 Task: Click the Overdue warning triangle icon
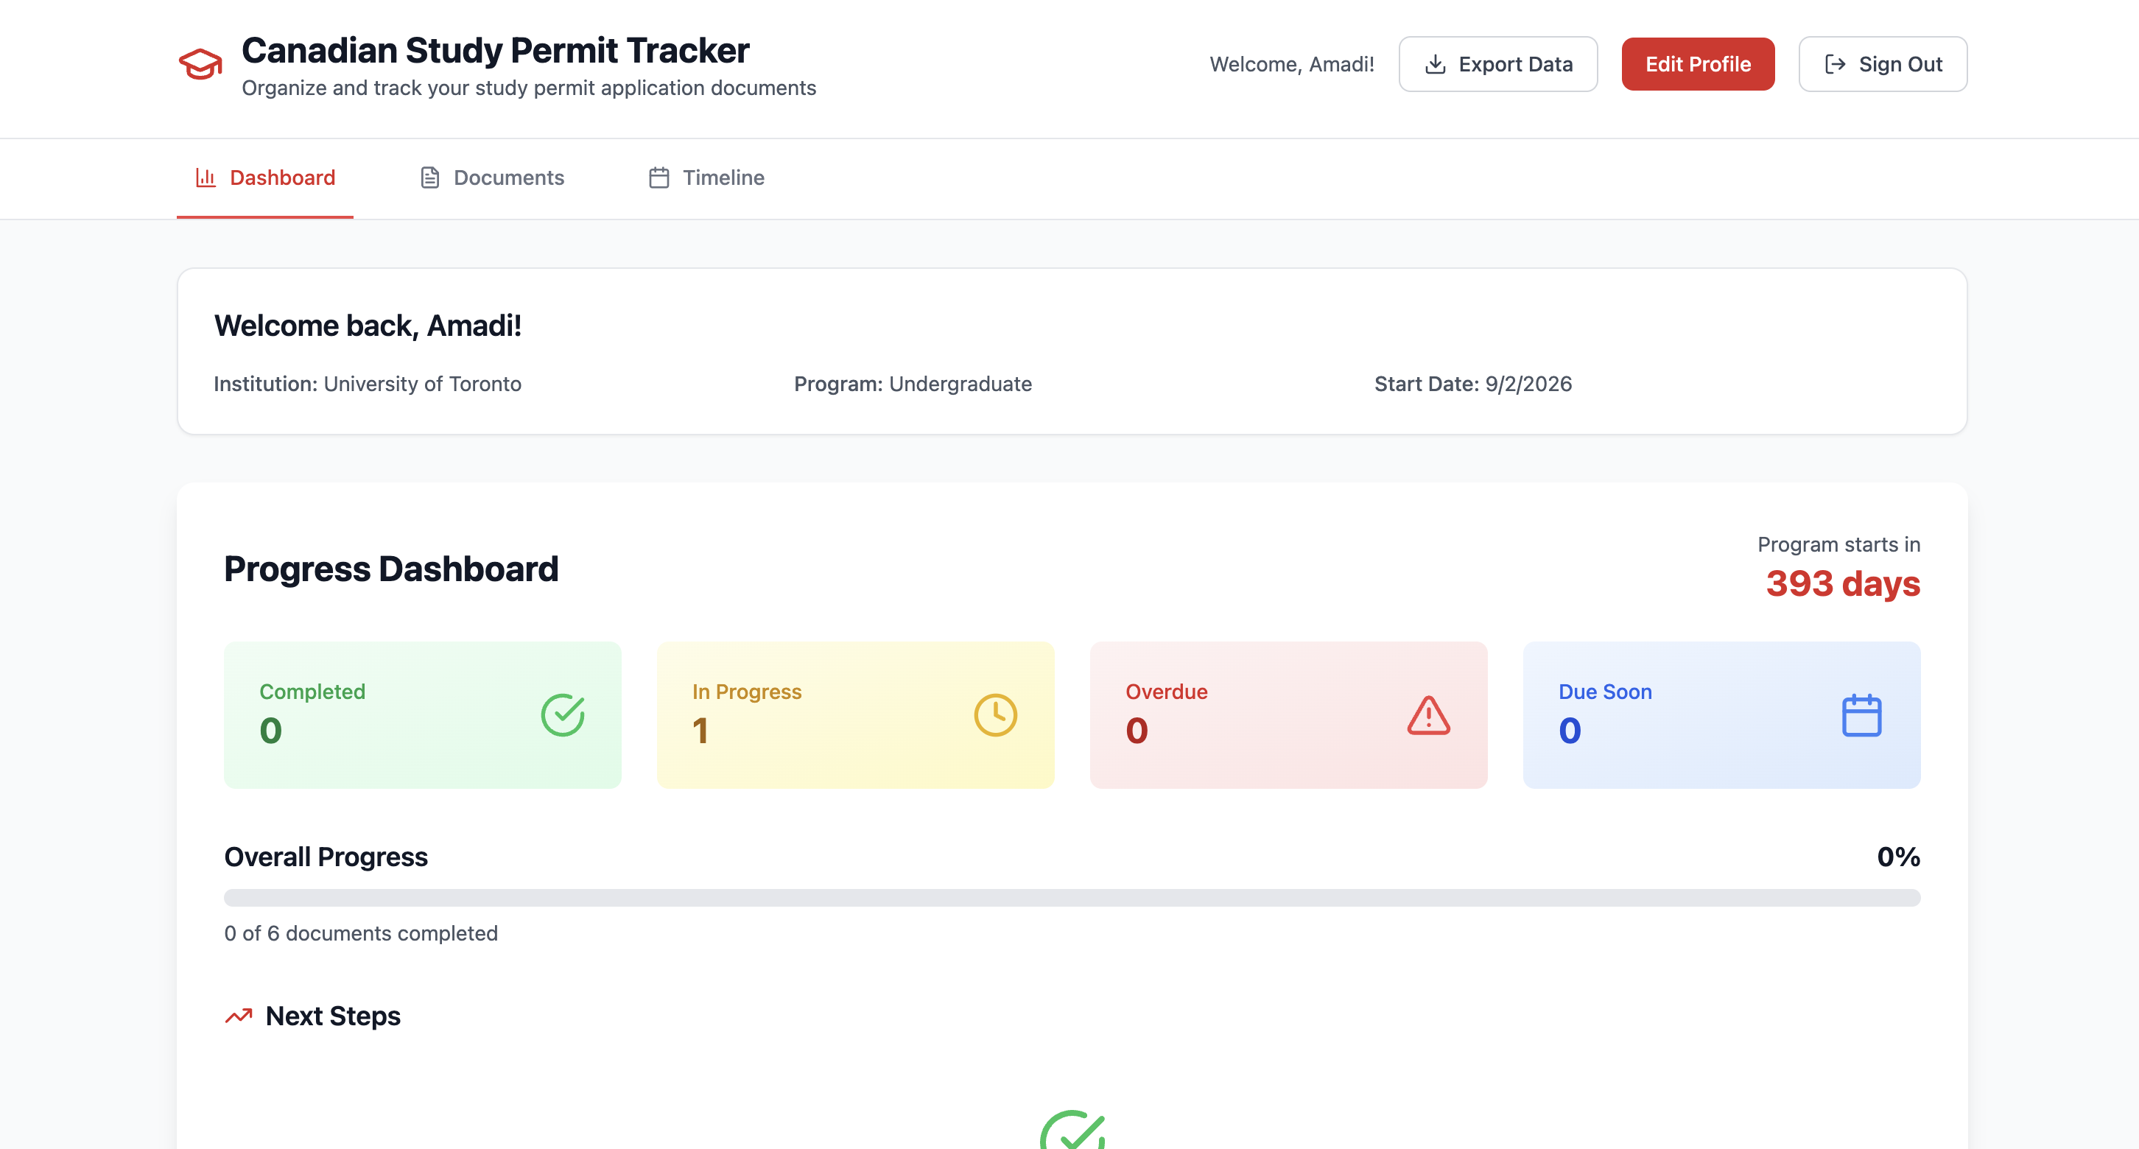[1428, 714]
